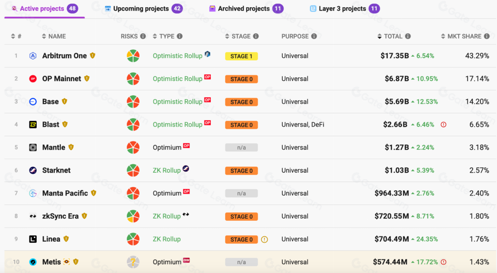Click yellow warning icon next to Linea stage
497x273 pixels.
click(x=264, y=239)
